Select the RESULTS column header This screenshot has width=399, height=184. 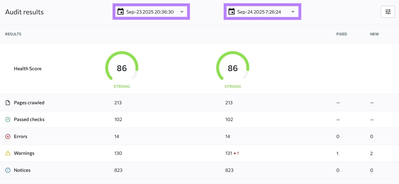coord(13,34)
